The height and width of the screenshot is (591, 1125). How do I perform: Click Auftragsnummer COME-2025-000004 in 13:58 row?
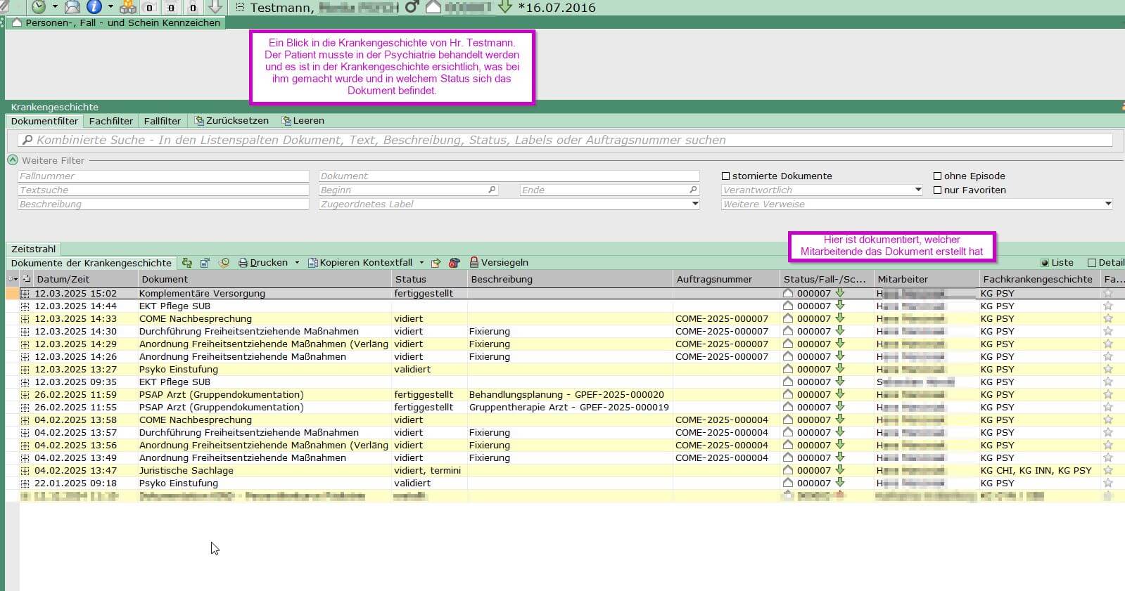(x=722, y=420)
